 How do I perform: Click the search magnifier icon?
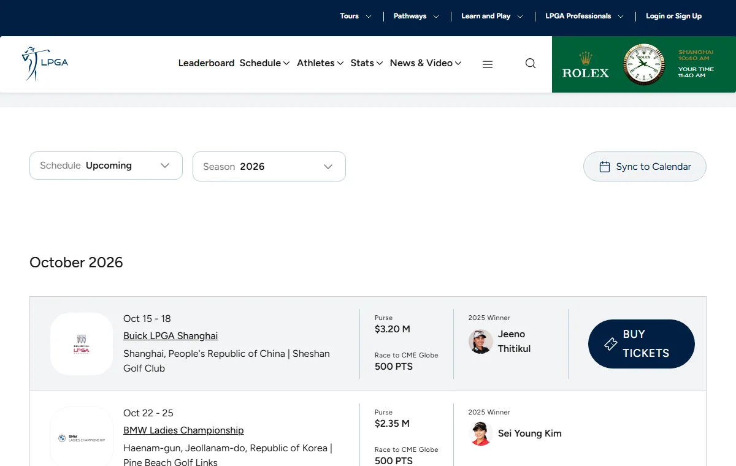531,63
